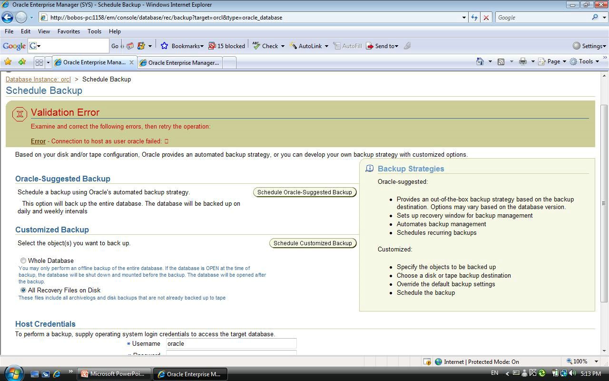Viewport: 609px width, 381px height.
Task: Open the Quick Tabs grid icon
Action: [39, 62]
